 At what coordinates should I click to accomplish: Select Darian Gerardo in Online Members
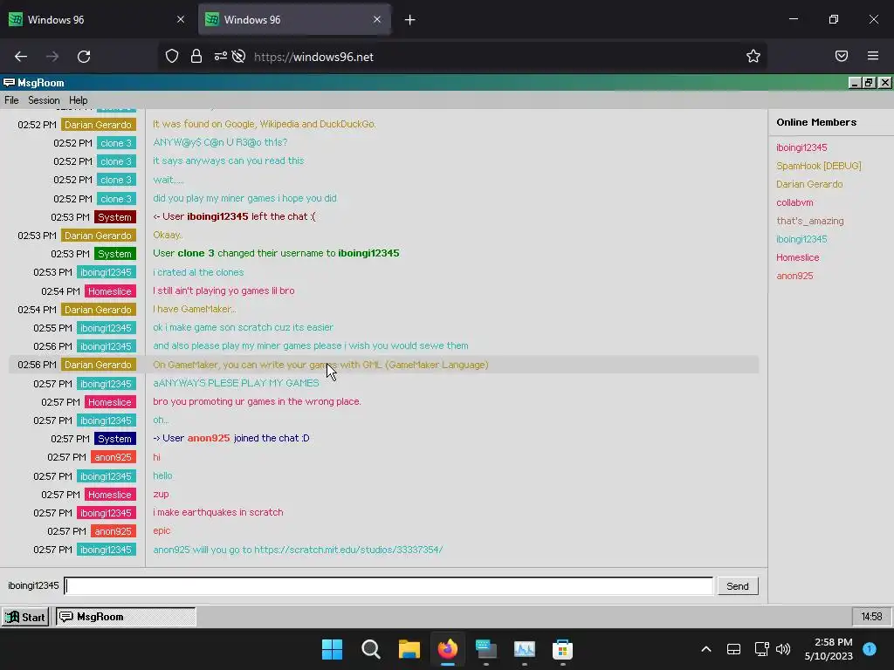click(809, 184)
